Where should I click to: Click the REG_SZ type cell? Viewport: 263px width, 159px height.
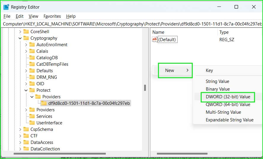[x=227, y=40]
